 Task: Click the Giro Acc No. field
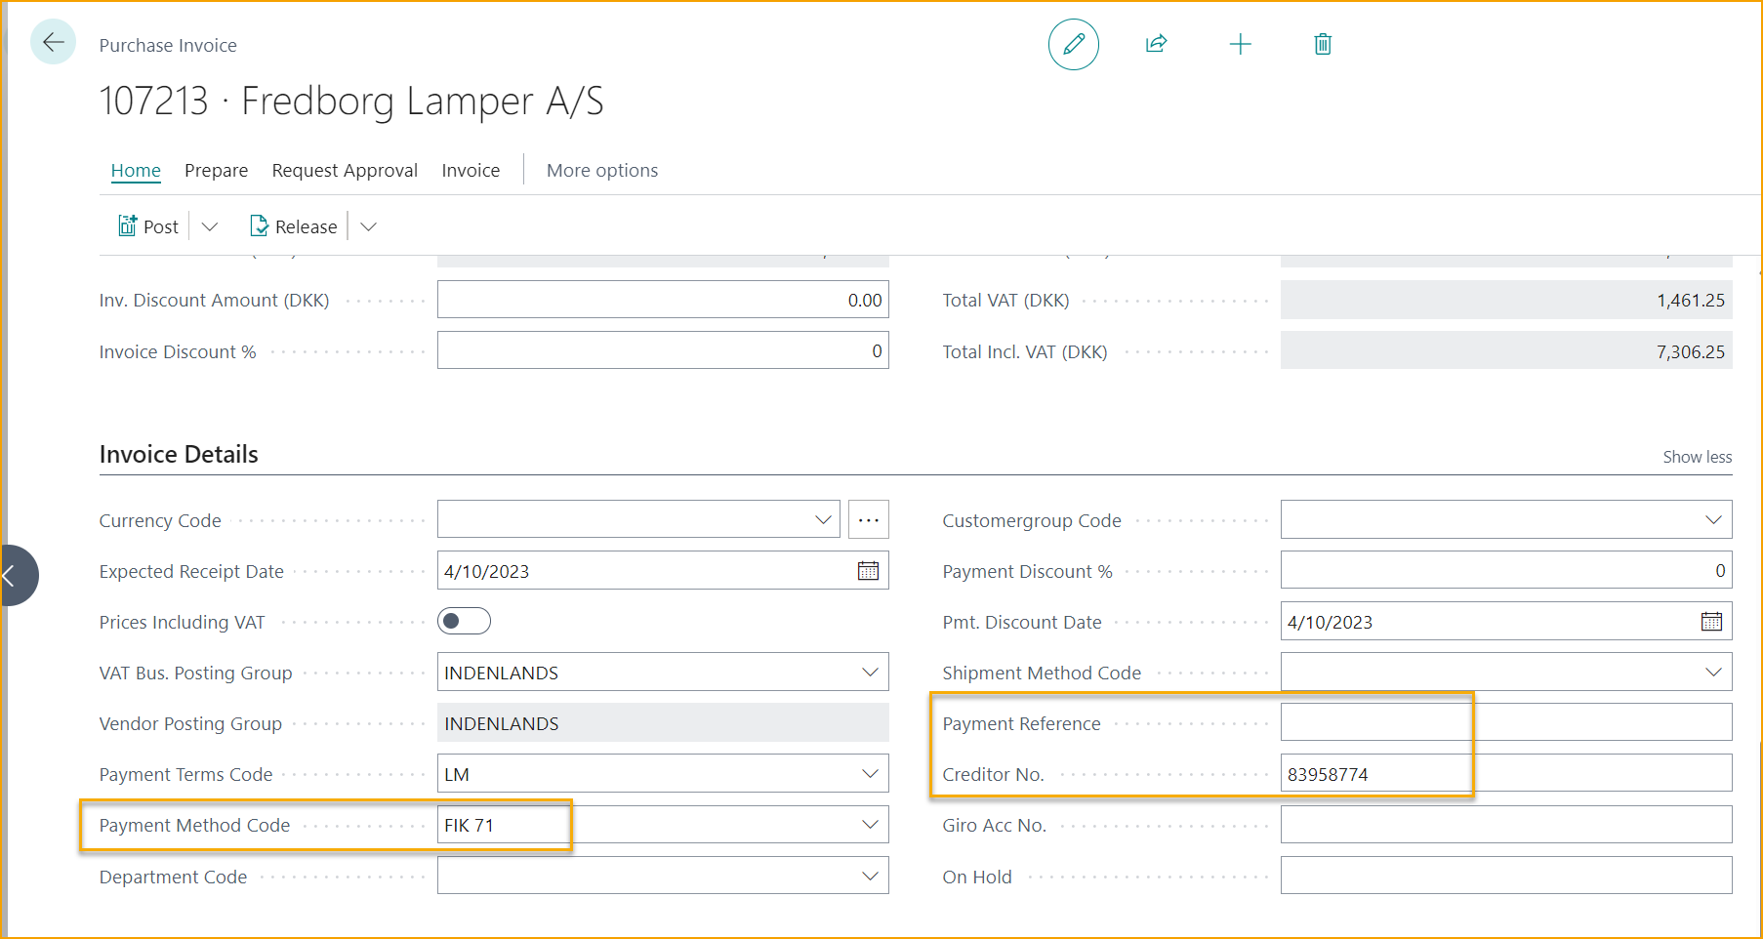click(1506, 825)
